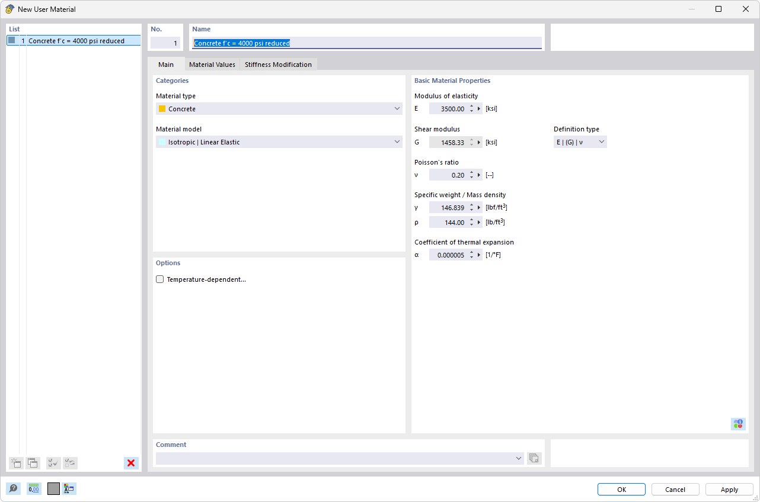Apply the material changes
760x502 pixels.
click(x=729, y=489)
